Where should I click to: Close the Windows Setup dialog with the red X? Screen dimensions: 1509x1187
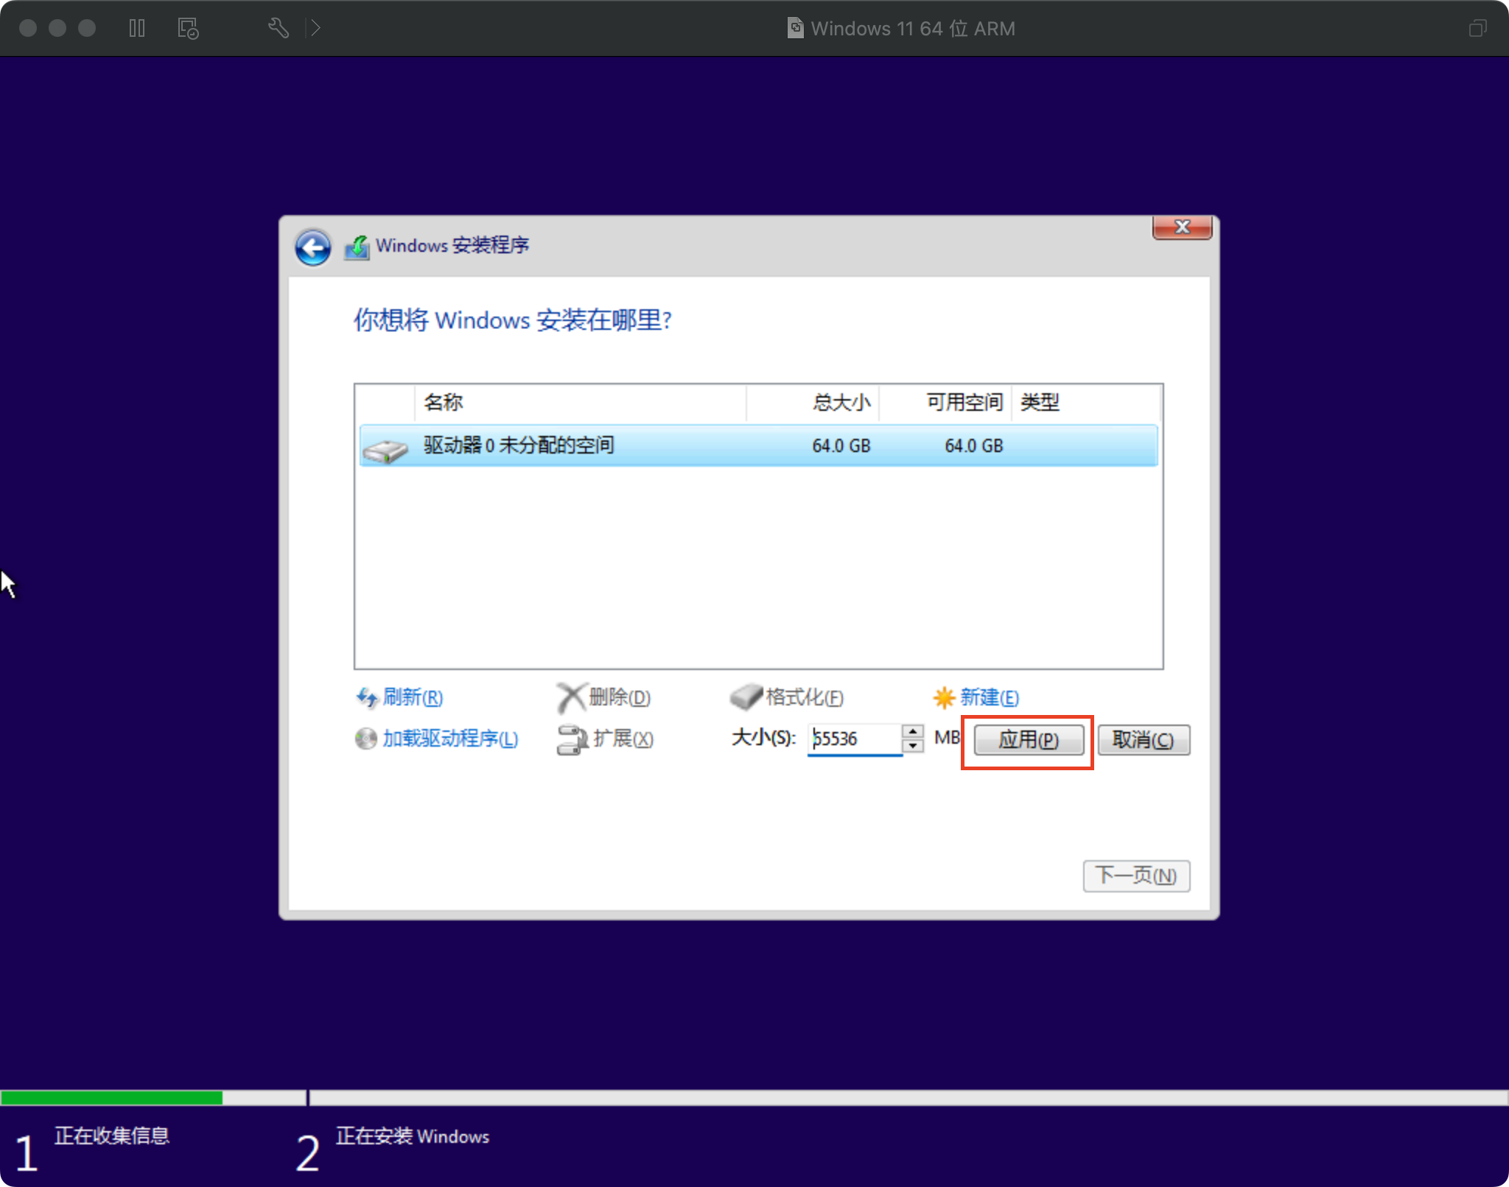click(x=1182, y=227)
